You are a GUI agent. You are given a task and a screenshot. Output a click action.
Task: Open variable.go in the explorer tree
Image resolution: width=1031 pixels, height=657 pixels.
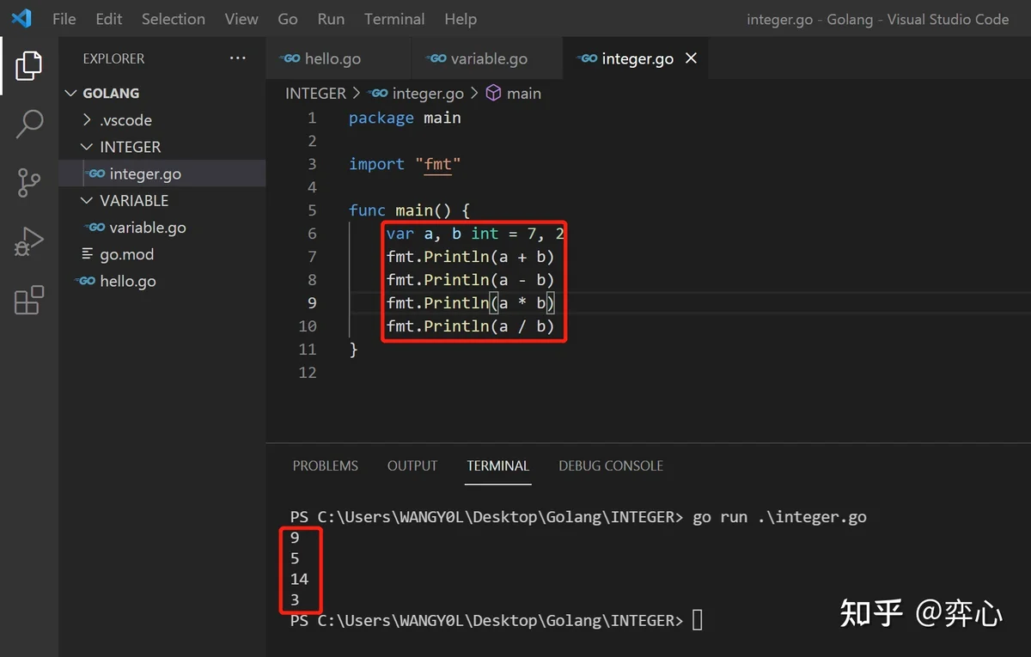click(x=162, y=227)
